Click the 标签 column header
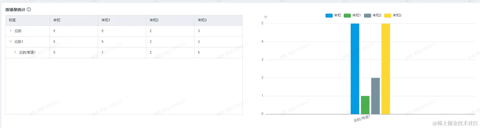480x128 pixels. [x=12, y=20]
